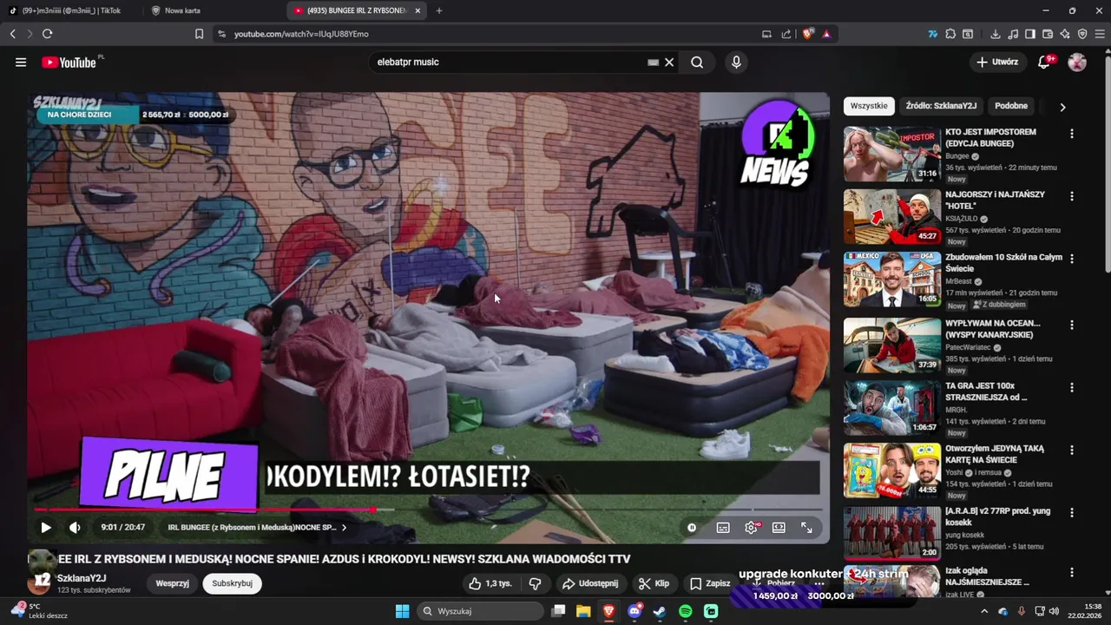Image resolution: width=1111 pixels, height=625 pixels.
Task: Switch to the TikTok browser tab
Action: [71, 10]
